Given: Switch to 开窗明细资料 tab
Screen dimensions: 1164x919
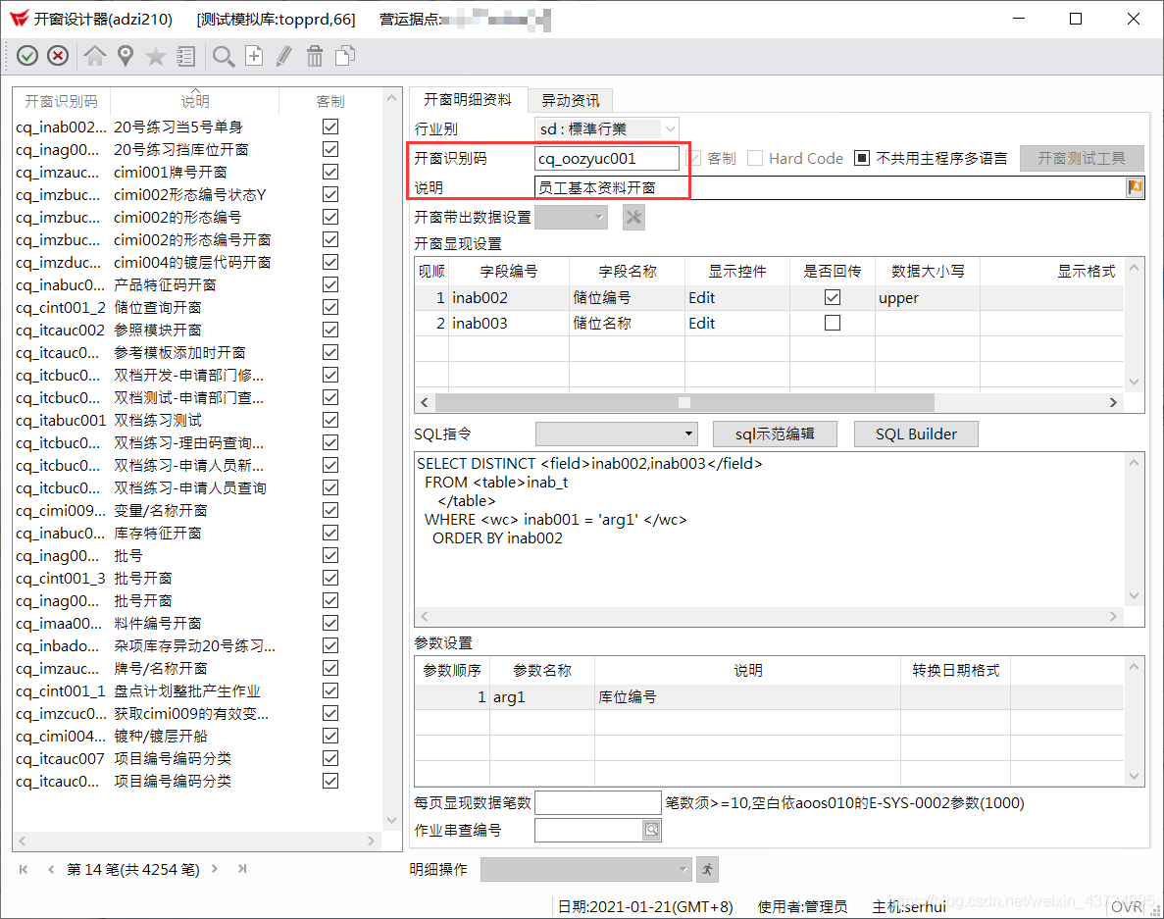Looking at the screenshot, I should pos(468,100).
